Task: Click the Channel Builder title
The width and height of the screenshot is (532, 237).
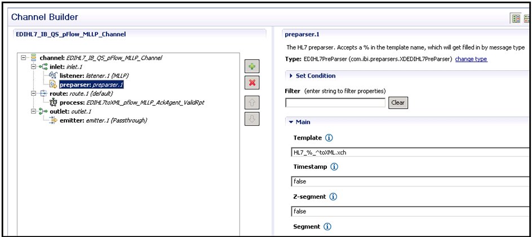Action: click(45, 17)
